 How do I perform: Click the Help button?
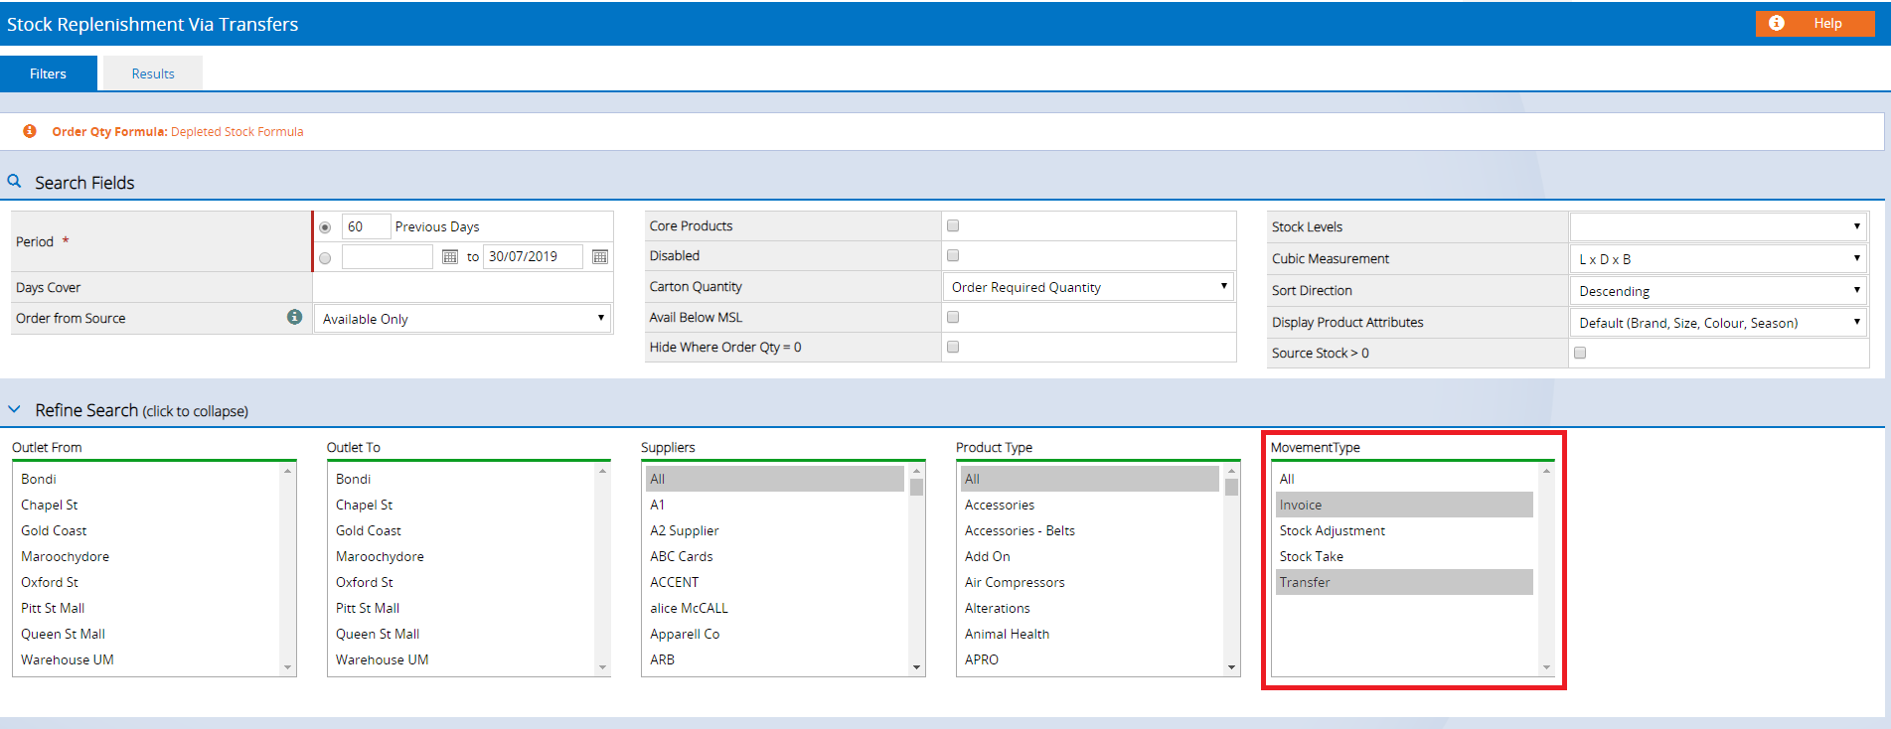click(1814, 23)
